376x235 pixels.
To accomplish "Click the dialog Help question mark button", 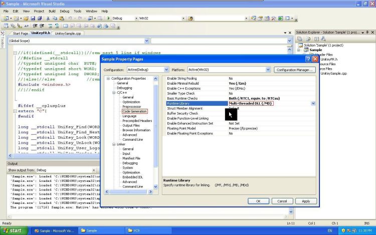I will point(308,59).
